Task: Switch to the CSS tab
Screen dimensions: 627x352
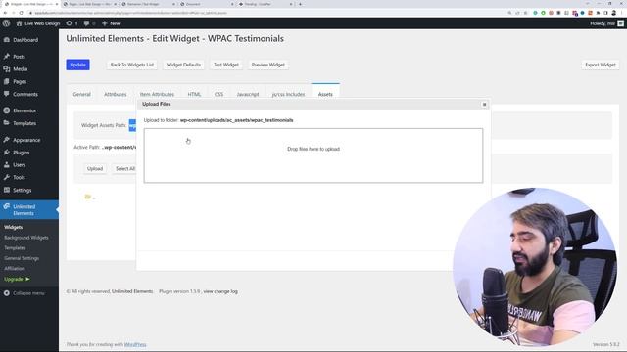Action: (218, 94)
